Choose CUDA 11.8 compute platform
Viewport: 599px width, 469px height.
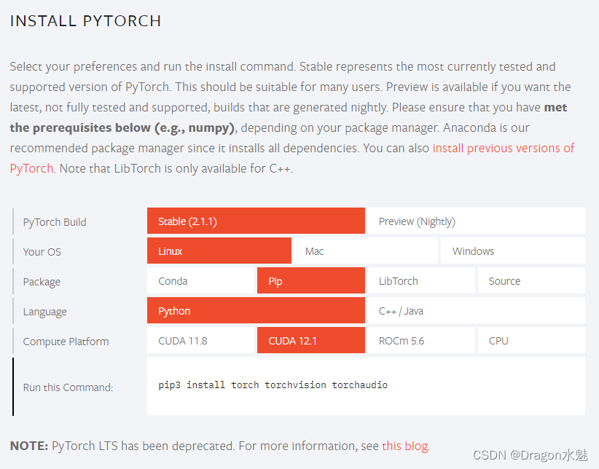click(x=200, y=341)
